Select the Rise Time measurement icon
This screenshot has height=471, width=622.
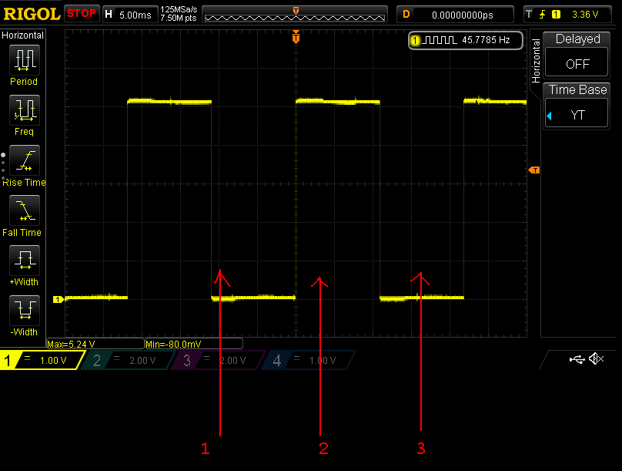pos(24,160)
